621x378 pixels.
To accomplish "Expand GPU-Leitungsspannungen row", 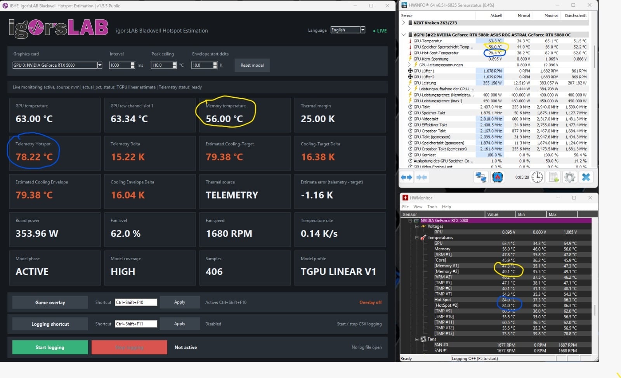I will click(409, 65).
